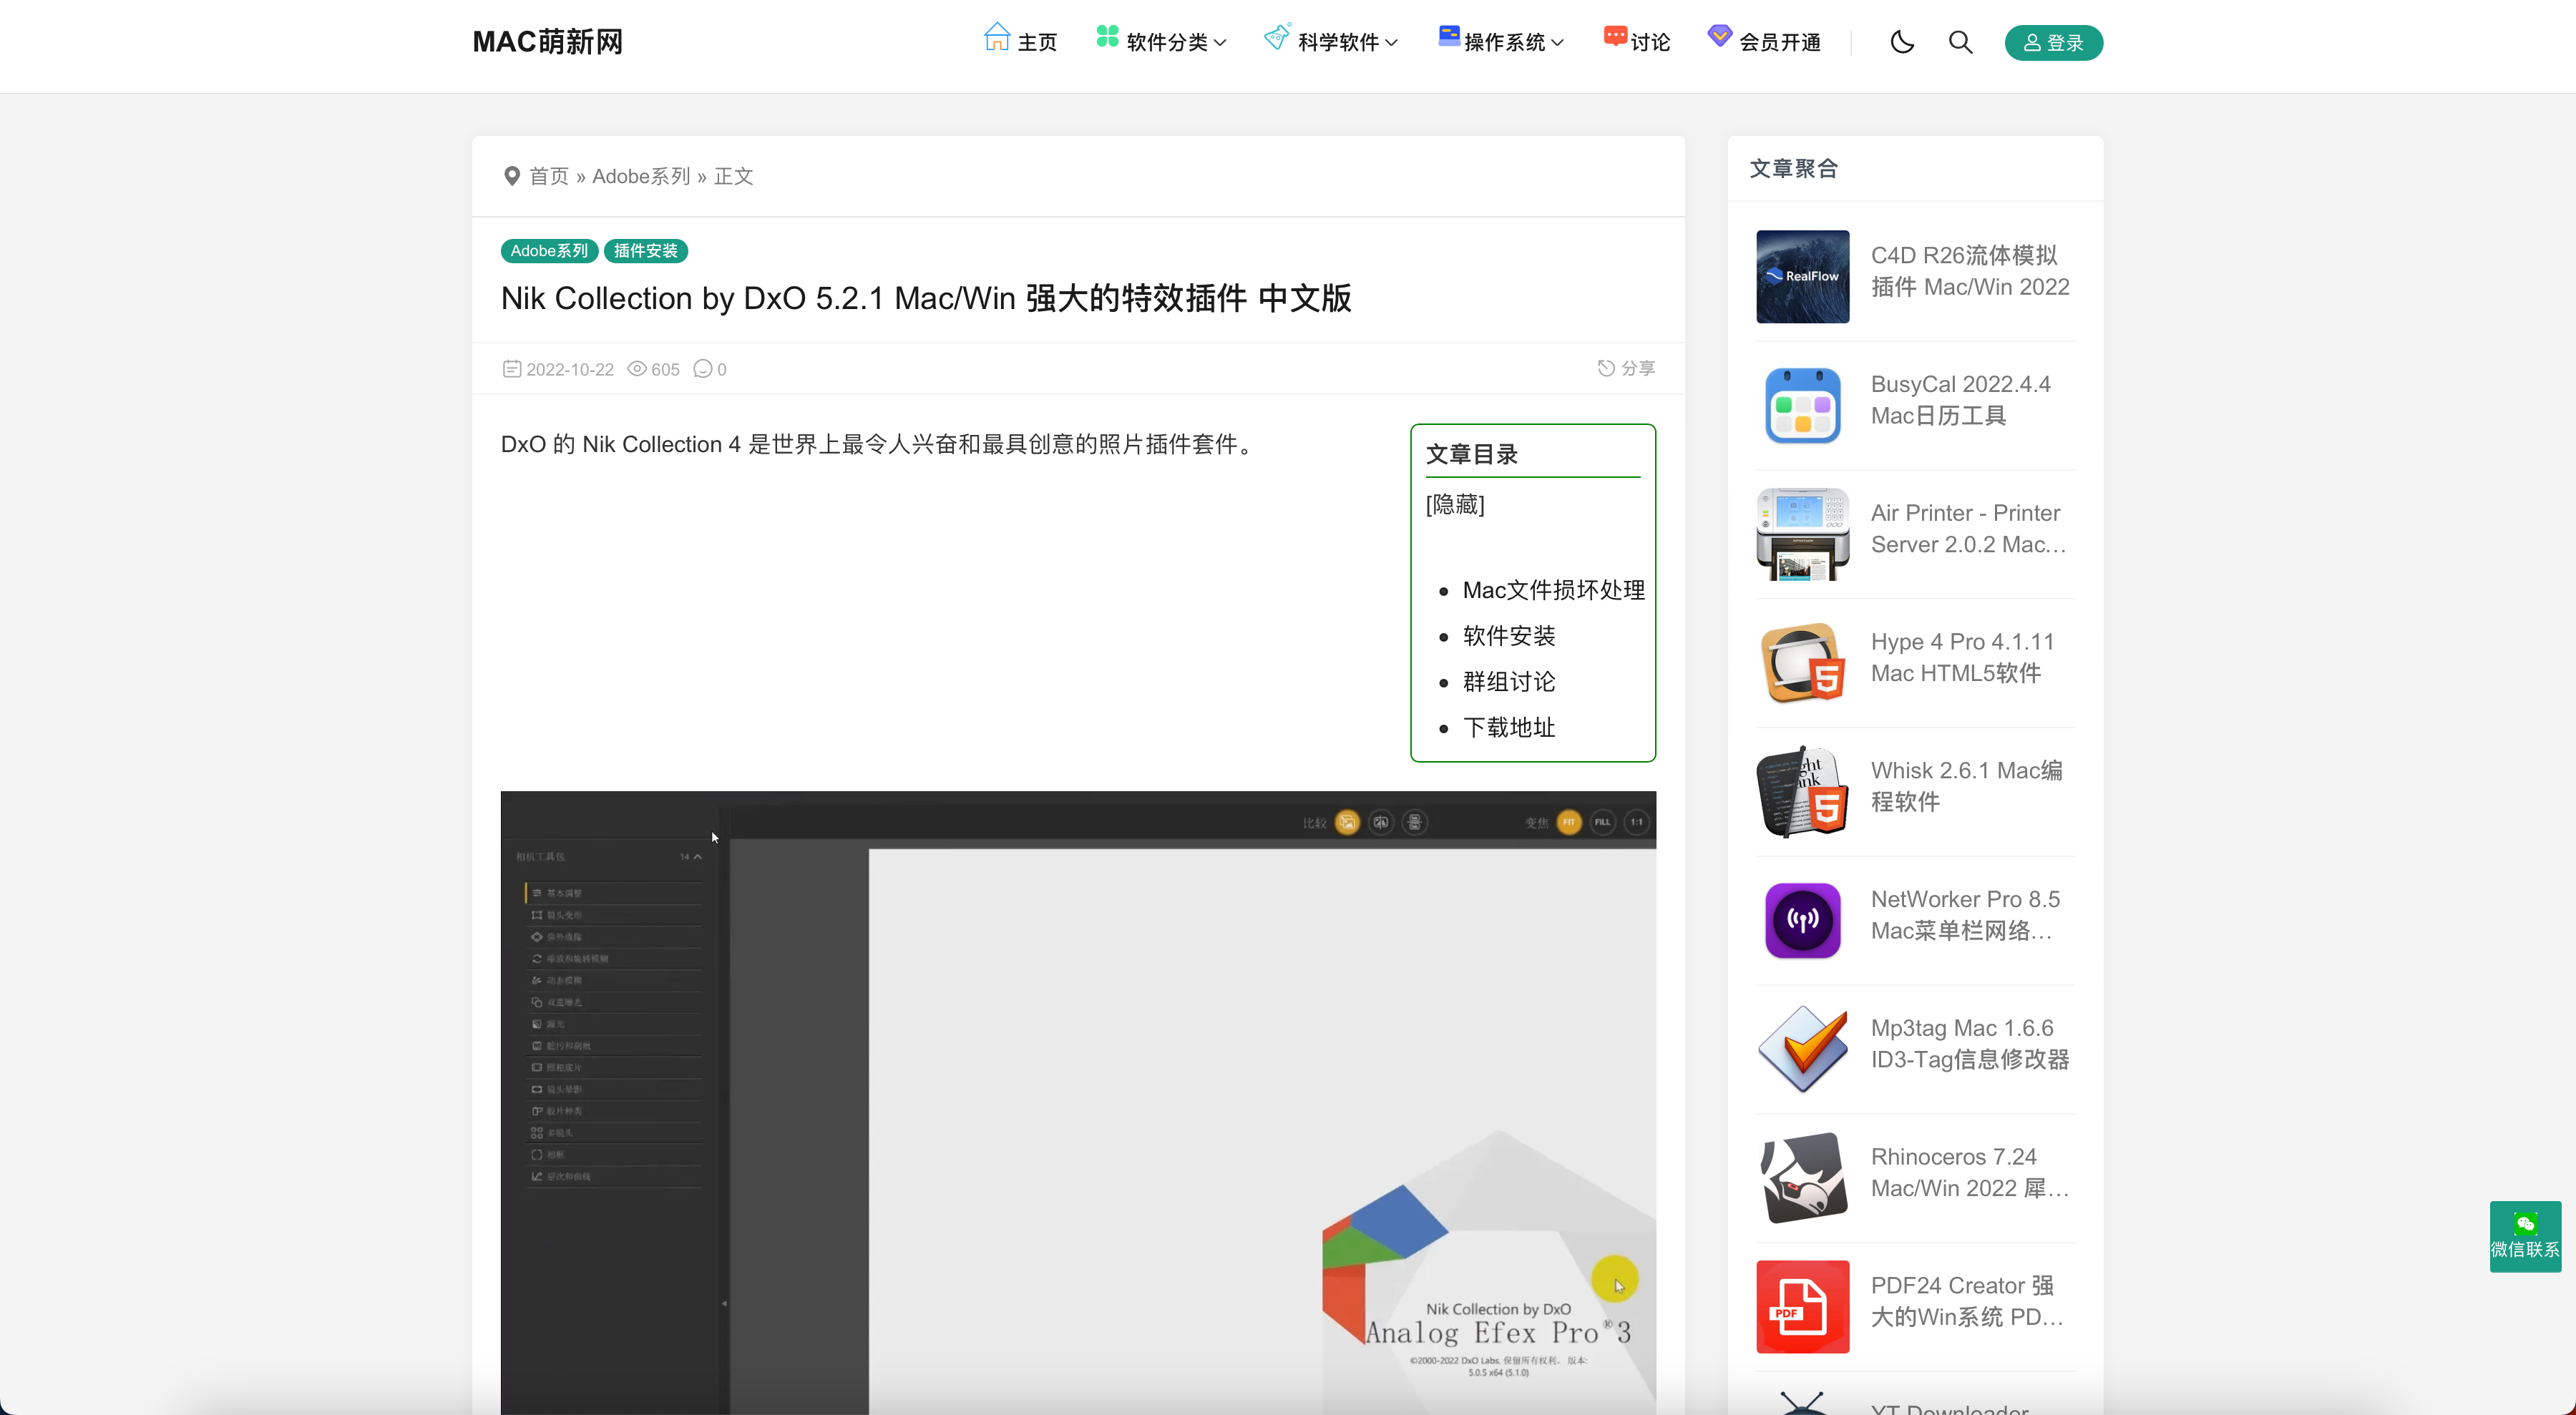Click the side-by-side compare icon in 比较 toolbar
The width and height of the screenshot is (2576, 1415).
pyautogui.click(x=1382, y=823)
